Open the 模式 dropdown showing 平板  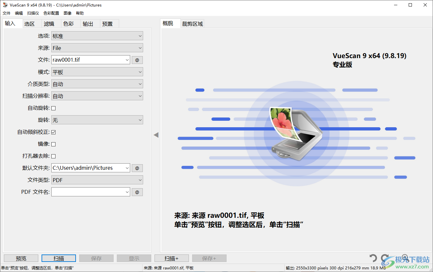pos(97,72)
